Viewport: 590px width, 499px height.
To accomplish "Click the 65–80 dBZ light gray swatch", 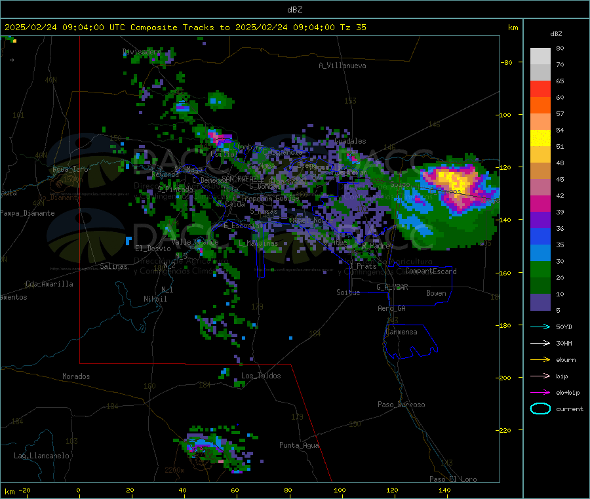I will [x=540, y=64].
